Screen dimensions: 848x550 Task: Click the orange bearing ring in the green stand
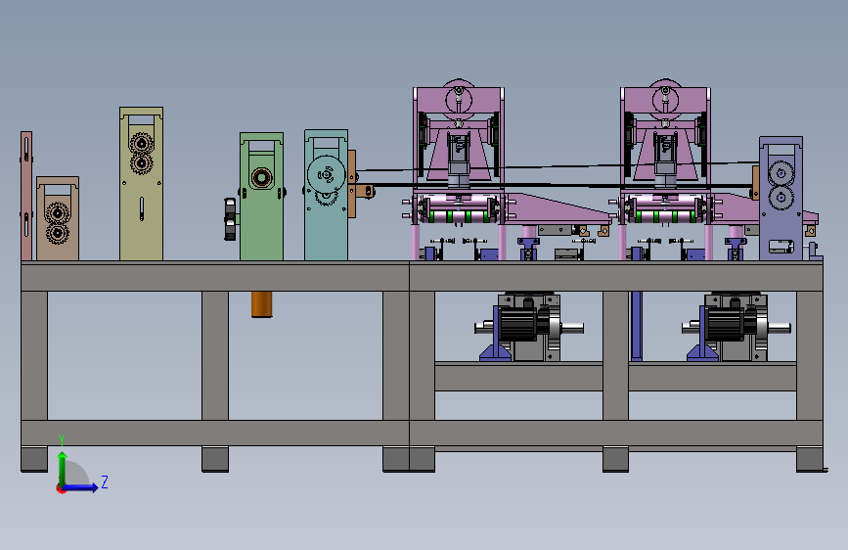coord(262,177)
